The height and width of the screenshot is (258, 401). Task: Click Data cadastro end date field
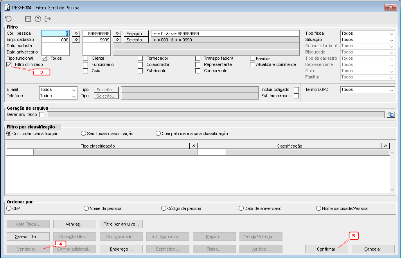[x=97, y=46]
